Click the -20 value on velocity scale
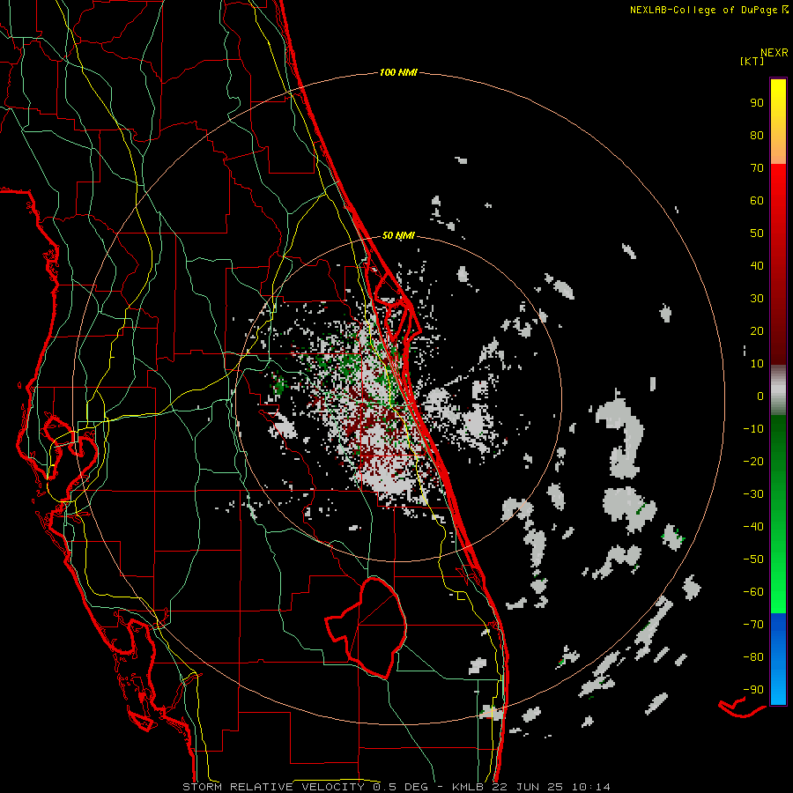 point(753,462)
